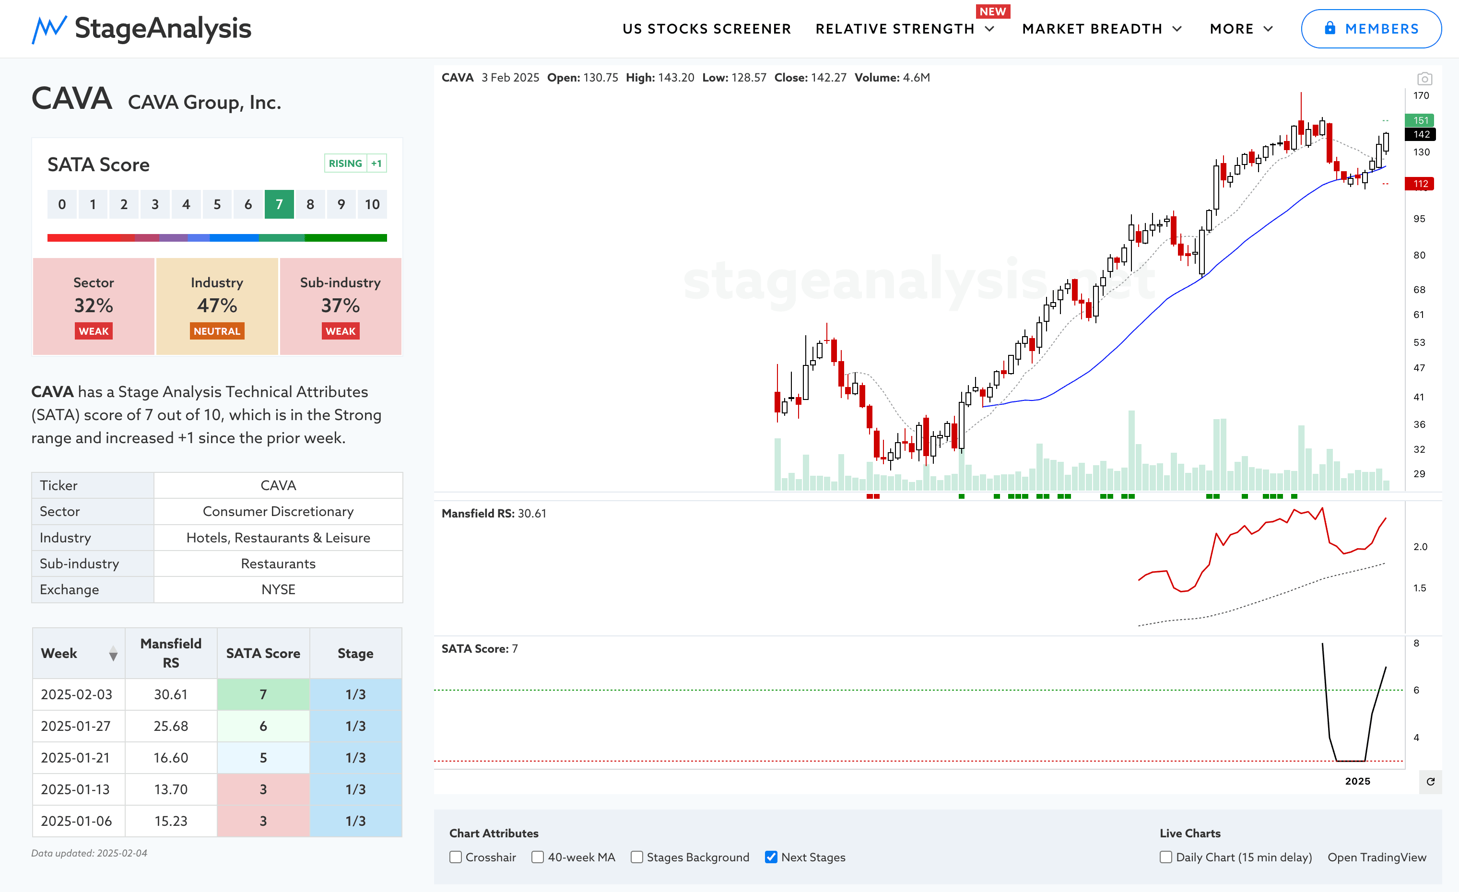Click the black 142 current price label
This screenshot has width=1459, height=892.
tap(1420, 134)
